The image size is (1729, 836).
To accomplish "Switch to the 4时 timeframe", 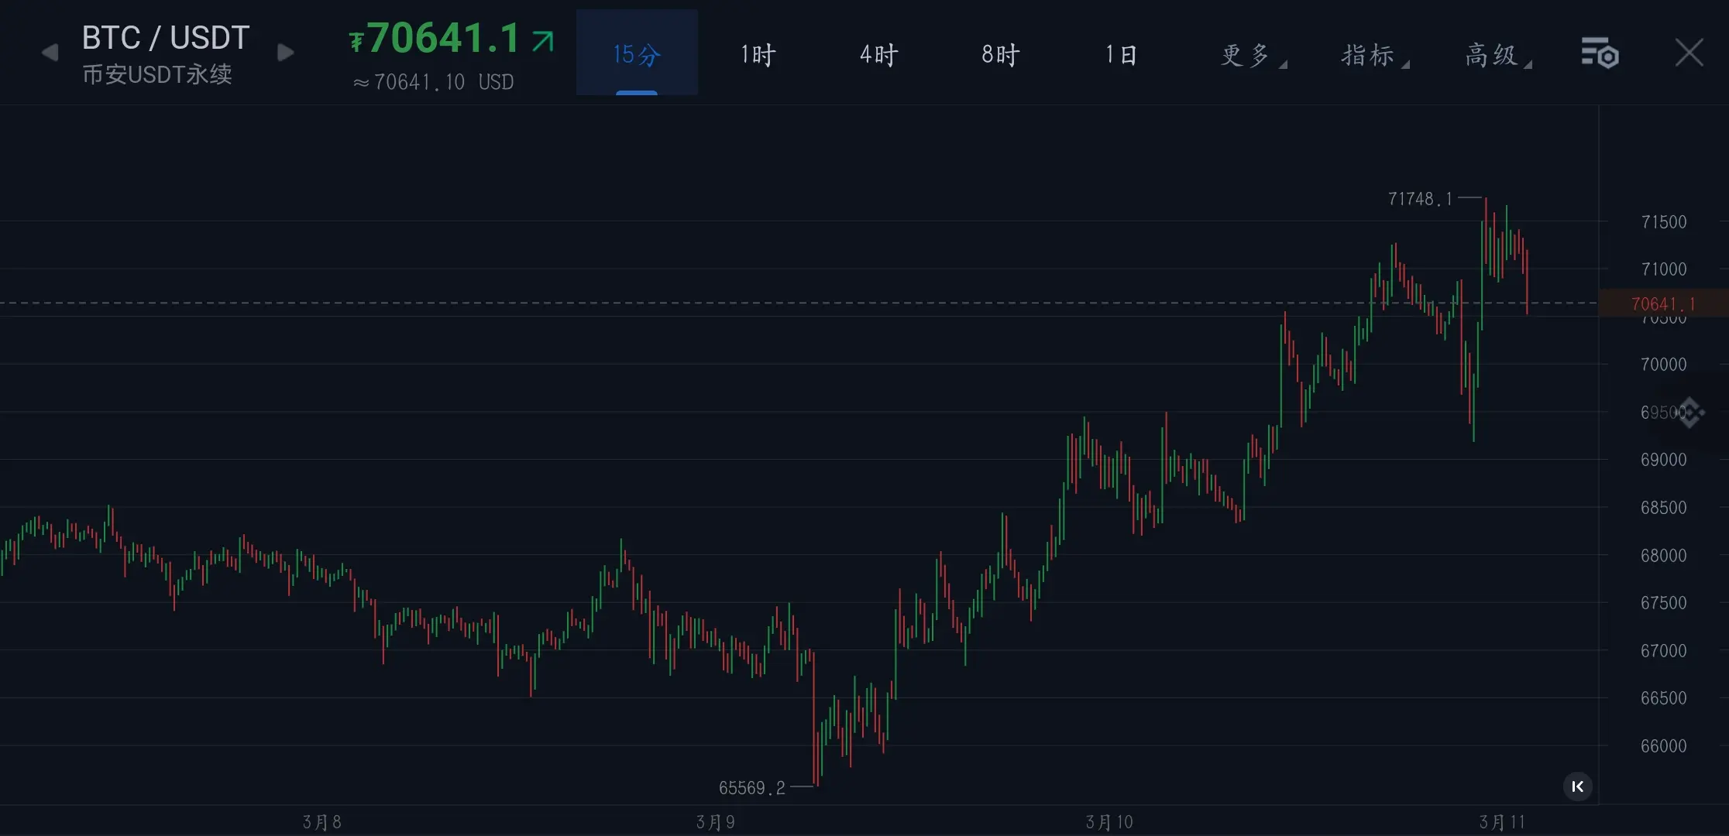I will pyautogui.click(x=878, y=54).
